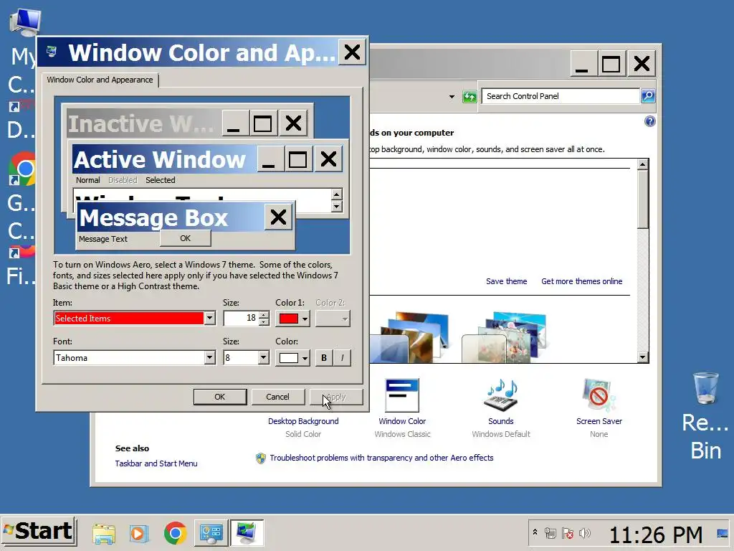The height and width of the screenshot is (551, 734).
Task: Click the Recycle Bin desktop icon
Action: coord(705,389)
